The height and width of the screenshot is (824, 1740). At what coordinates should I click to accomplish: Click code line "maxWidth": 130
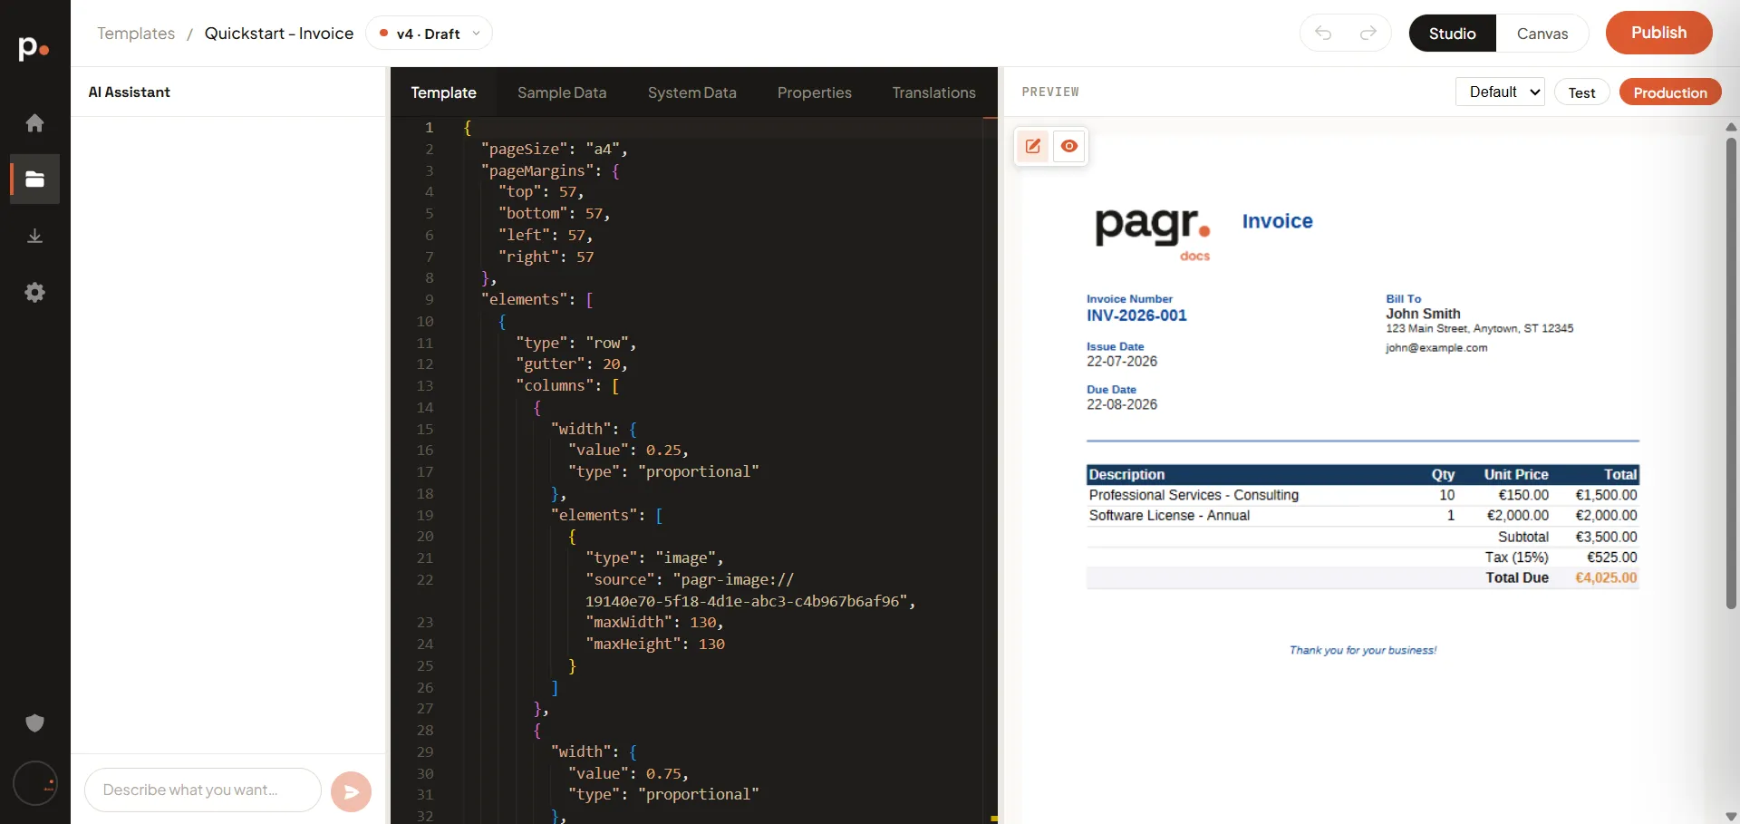click(654, 622)
